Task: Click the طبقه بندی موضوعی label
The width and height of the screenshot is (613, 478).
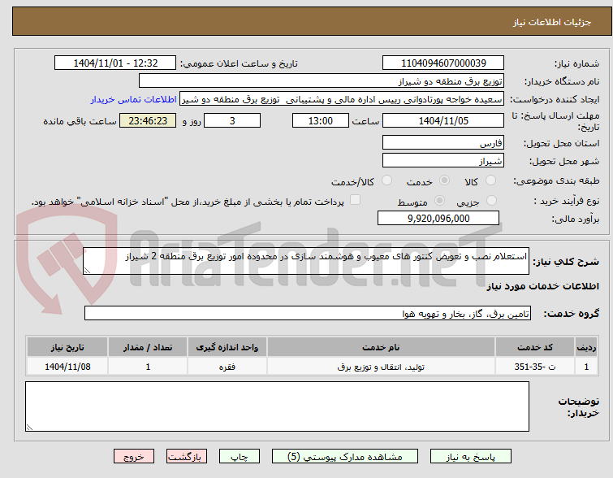Action: (x=556, y=180)
